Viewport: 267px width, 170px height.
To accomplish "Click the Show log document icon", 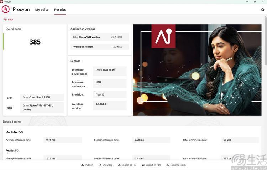I will 100,165.
